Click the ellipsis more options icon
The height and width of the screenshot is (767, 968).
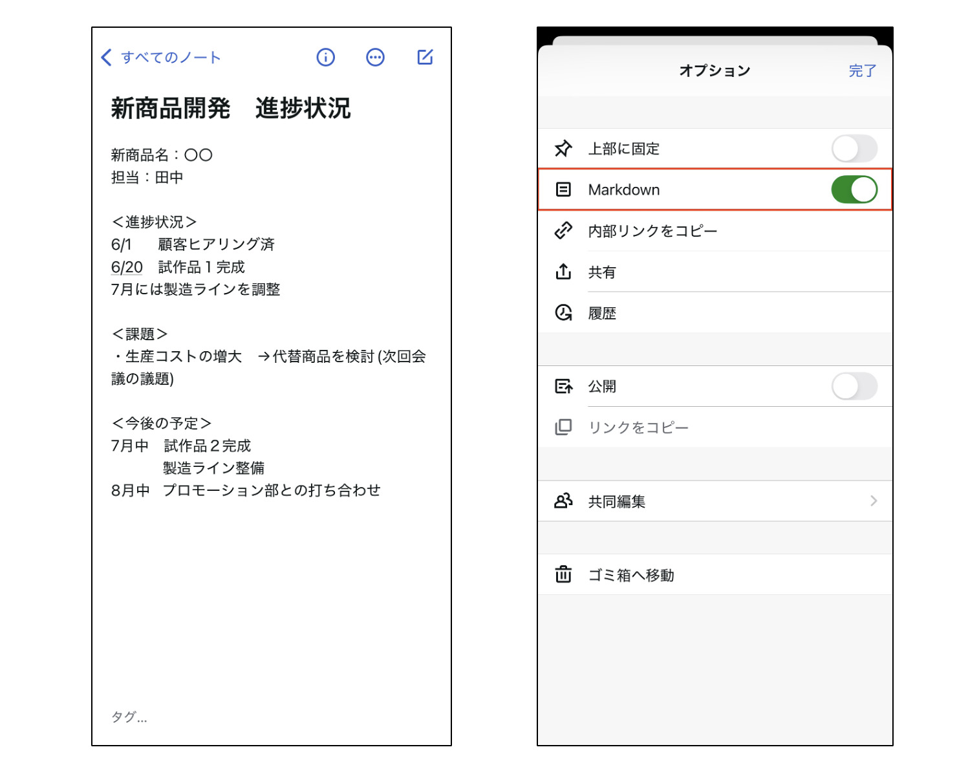(x=375, y=58)
